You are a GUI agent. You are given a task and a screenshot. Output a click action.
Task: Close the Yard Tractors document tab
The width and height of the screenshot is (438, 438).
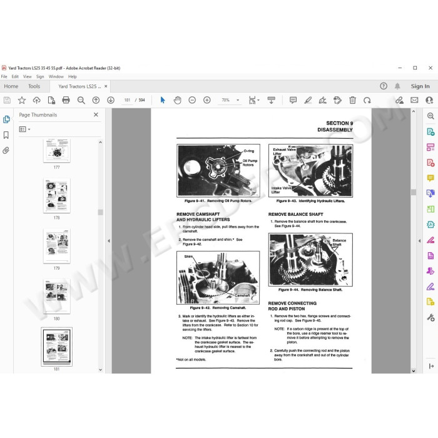(106, 86)
